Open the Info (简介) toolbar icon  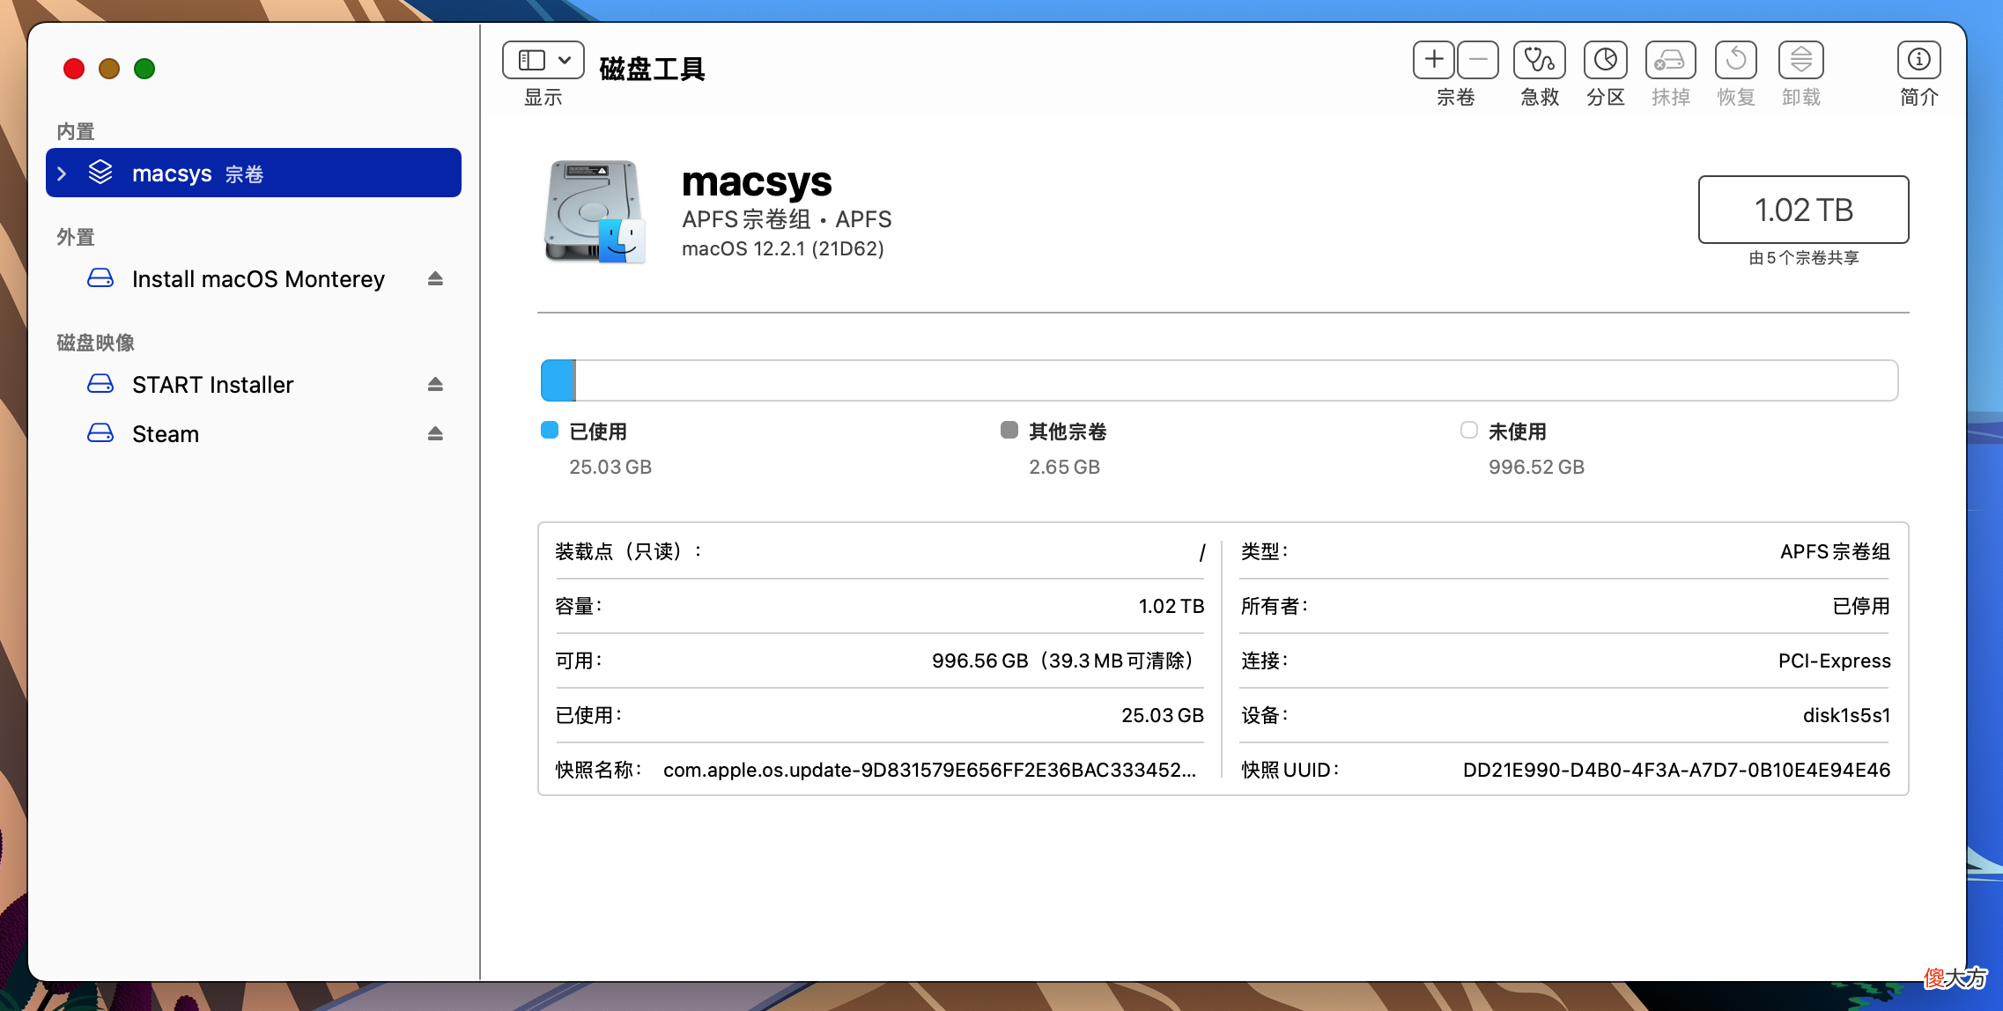pyautogui.click(x=1918, y=60)
